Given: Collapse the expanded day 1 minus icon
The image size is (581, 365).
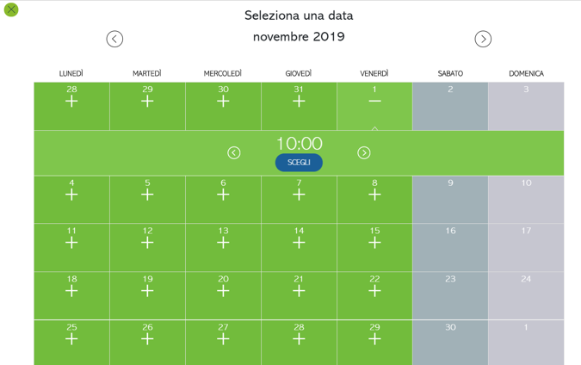Looking at the screenshot, I should [374, 102].
